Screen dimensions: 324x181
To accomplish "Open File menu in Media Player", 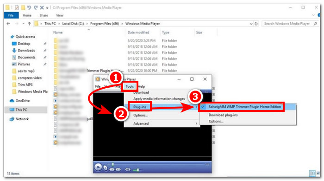I will (98, 86).
